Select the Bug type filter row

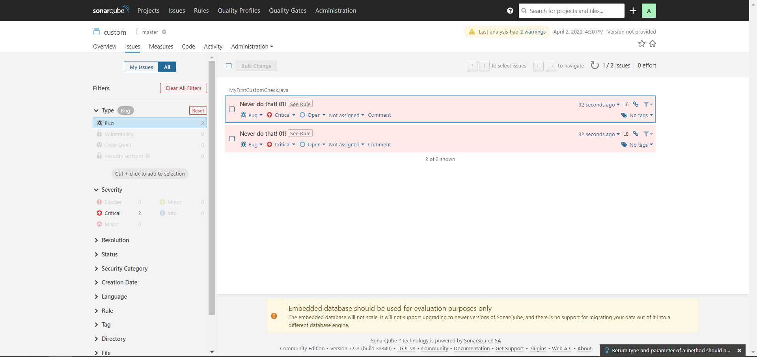[x=150, y=123]
